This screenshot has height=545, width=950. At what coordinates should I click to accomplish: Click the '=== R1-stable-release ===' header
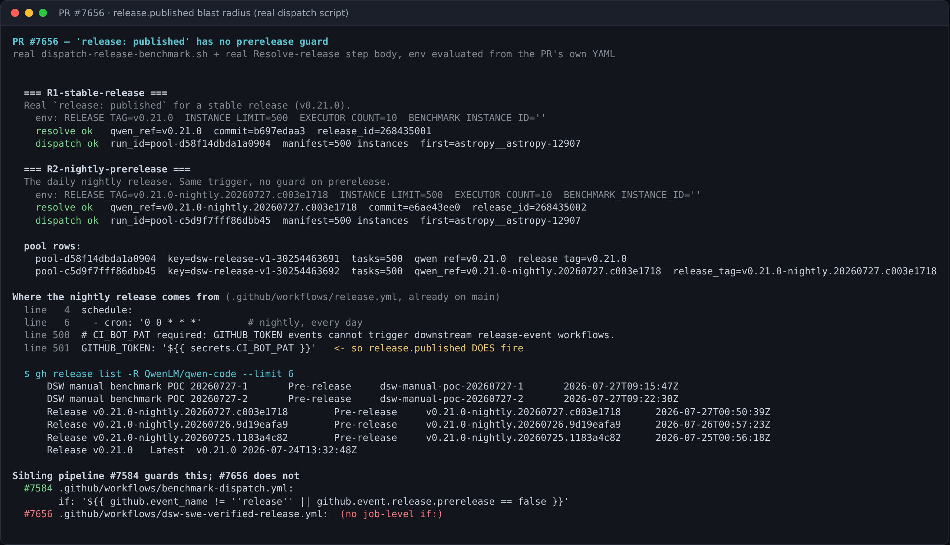(96, 93)
